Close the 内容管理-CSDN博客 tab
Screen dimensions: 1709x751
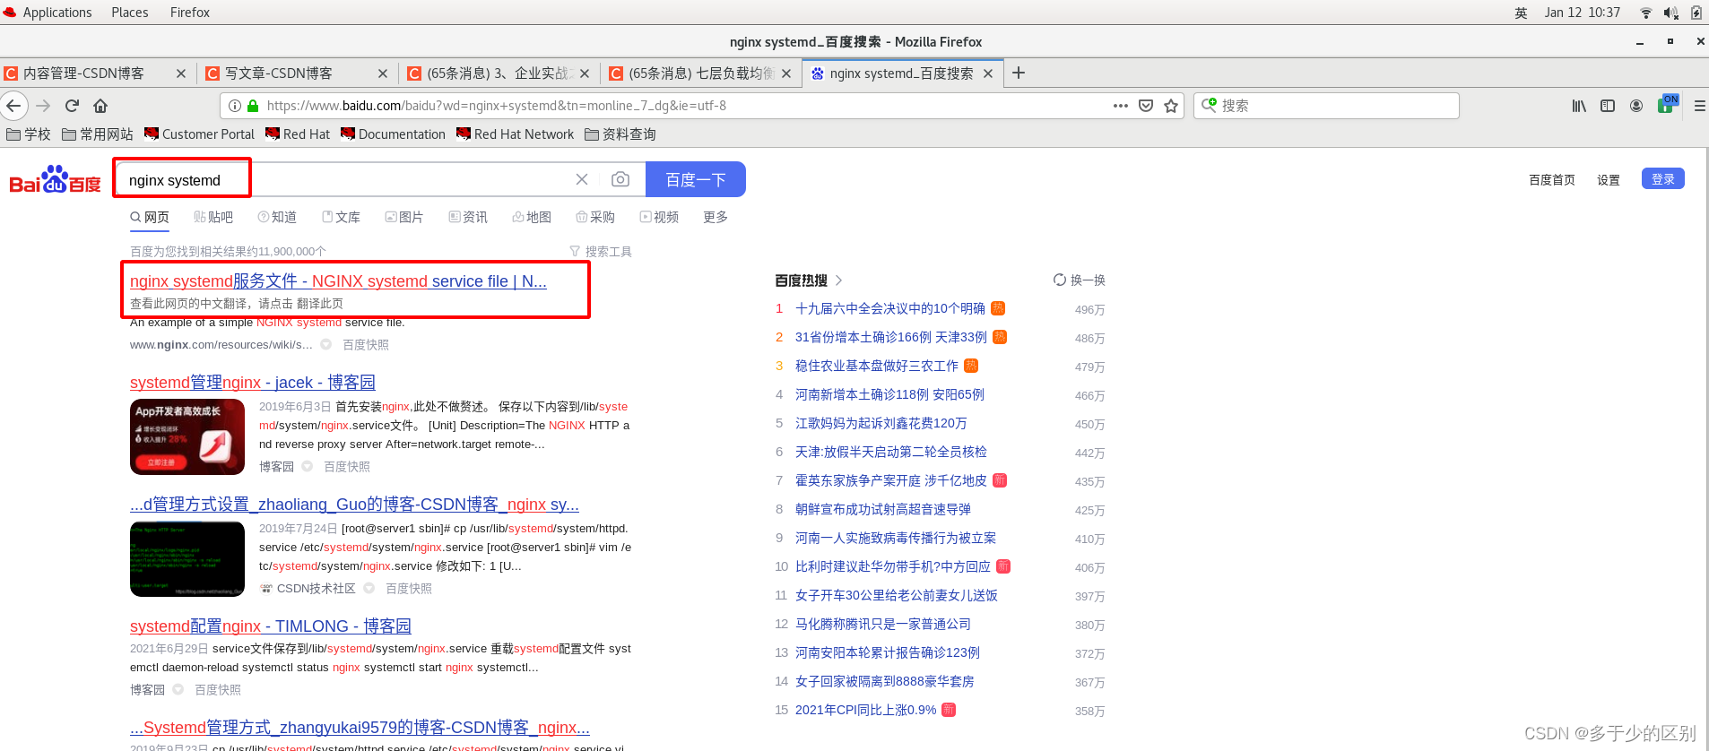click(x=181, y=73)
